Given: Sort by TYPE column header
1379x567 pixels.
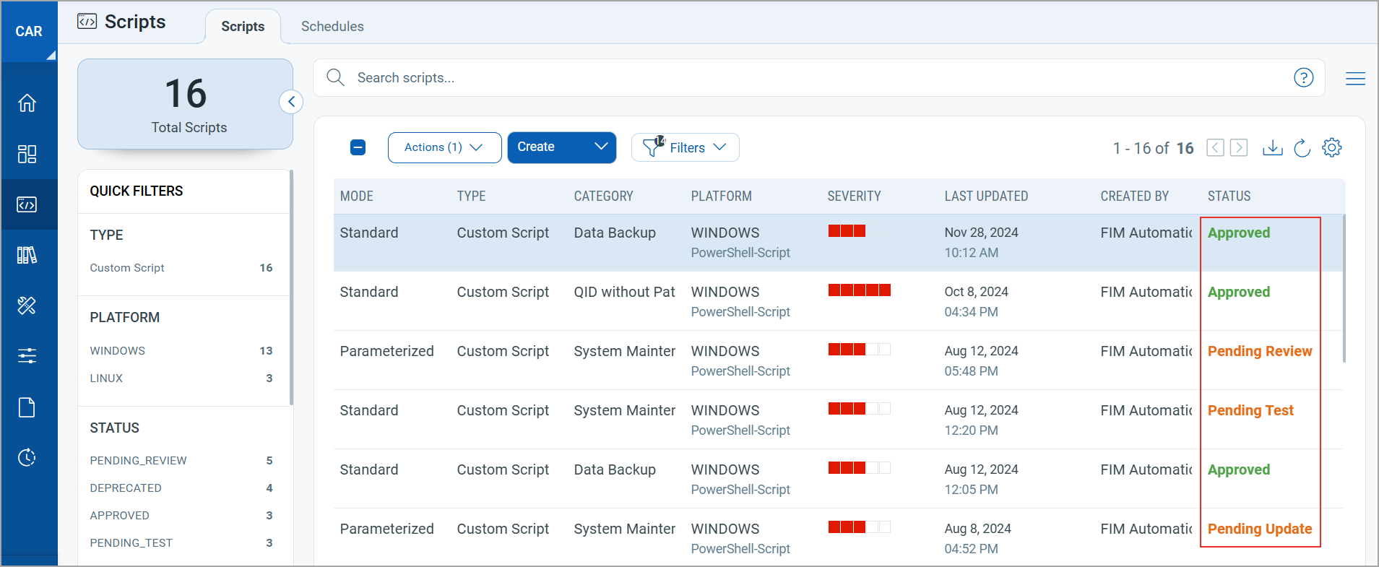Looking at the screenshot, I should [x=471, y=196].
